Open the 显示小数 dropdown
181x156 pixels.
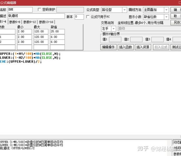click(x=166, y=17)
